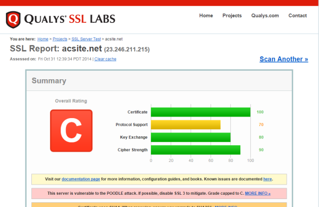Go to Qualys.com from the top menu
Viewport: 319px width, 207px height.
point(265,15)
